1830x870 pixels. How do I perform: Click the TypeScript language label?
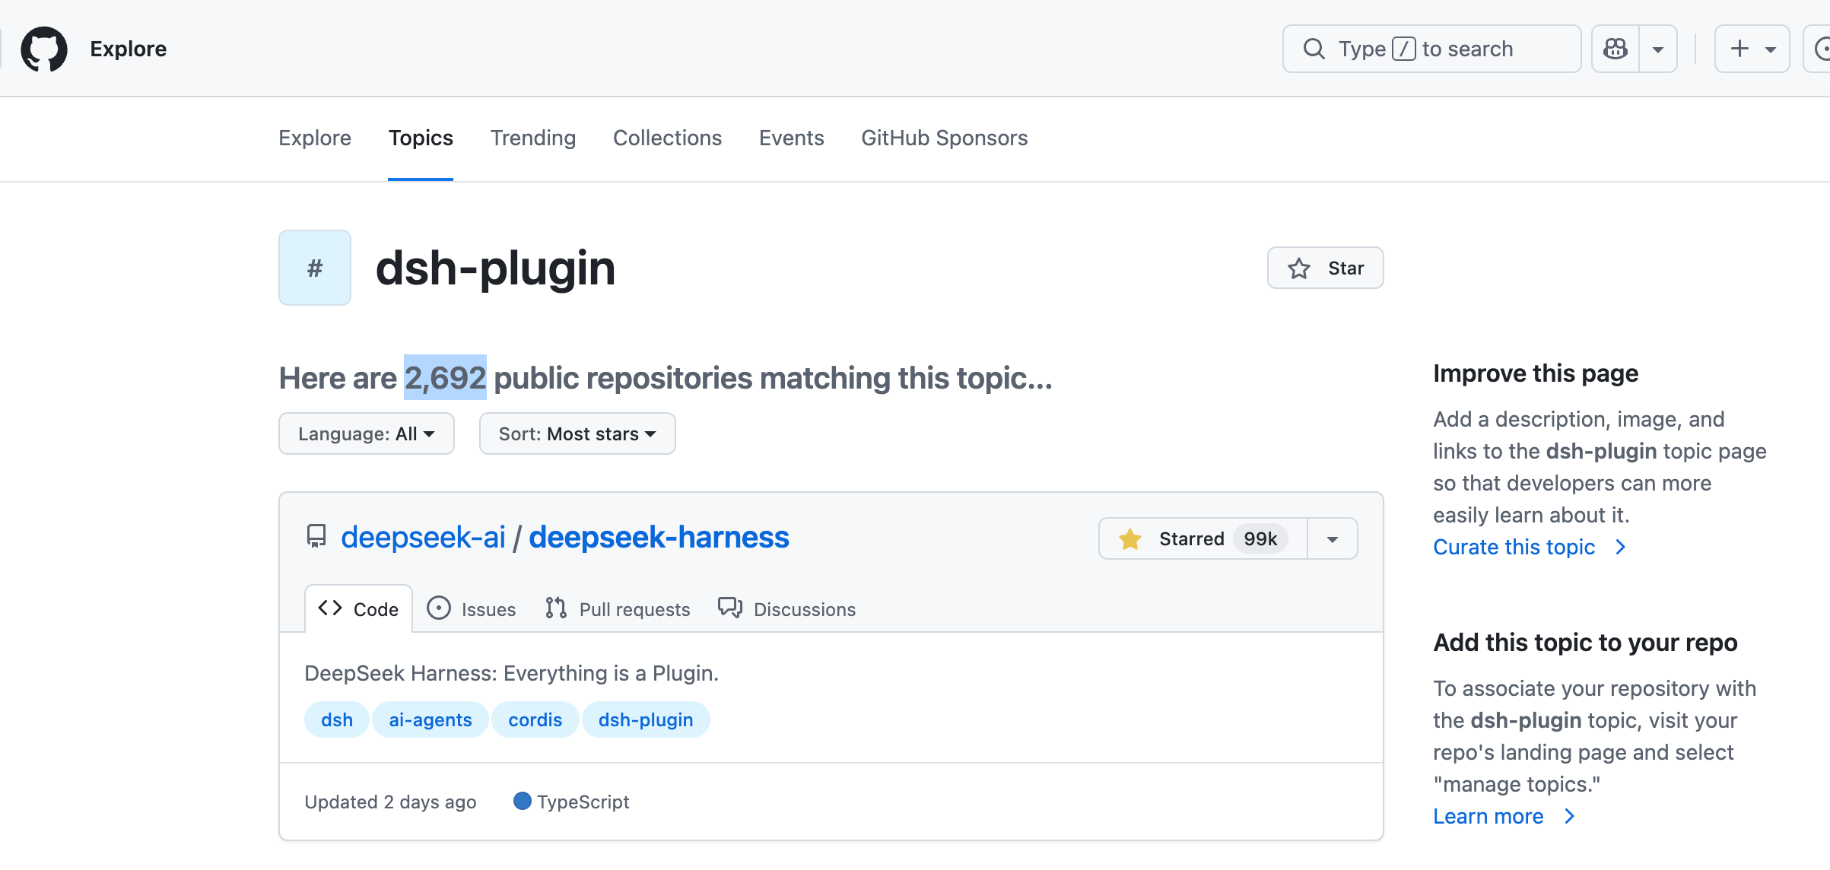[x=572, y=802]
